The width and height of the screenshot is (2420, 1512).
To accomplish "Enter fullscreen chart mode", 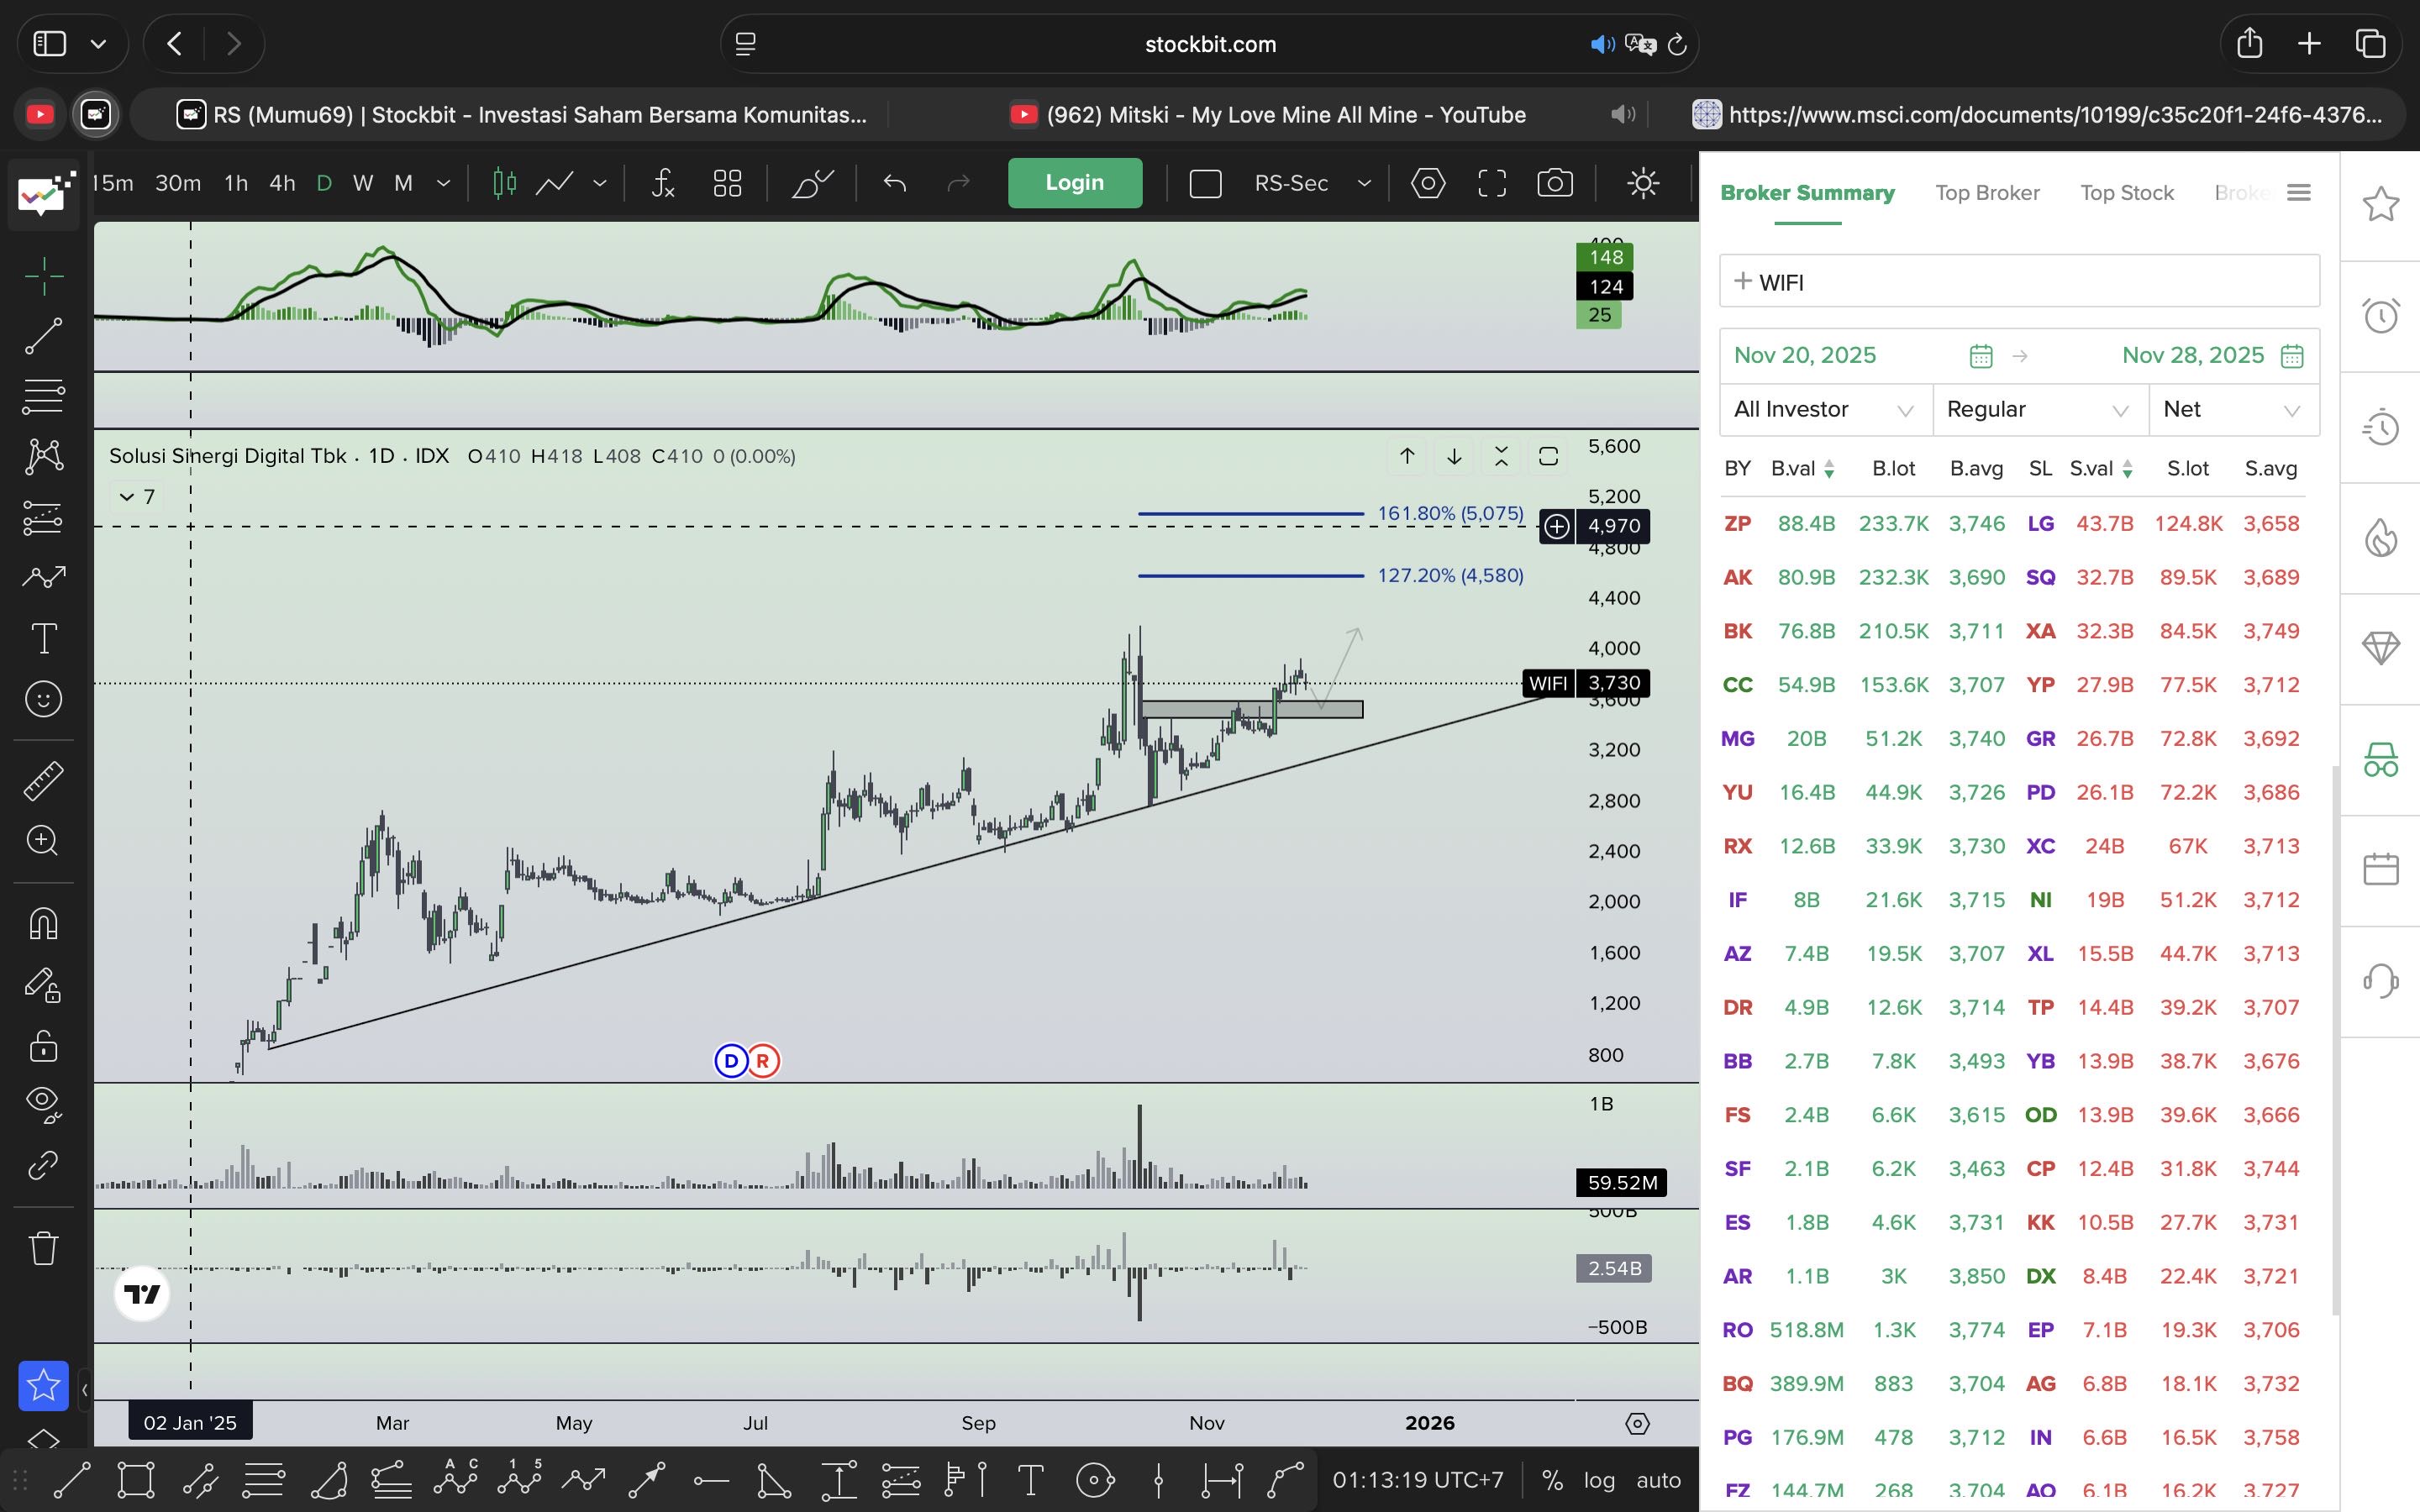I will (x=1491, y=183).
